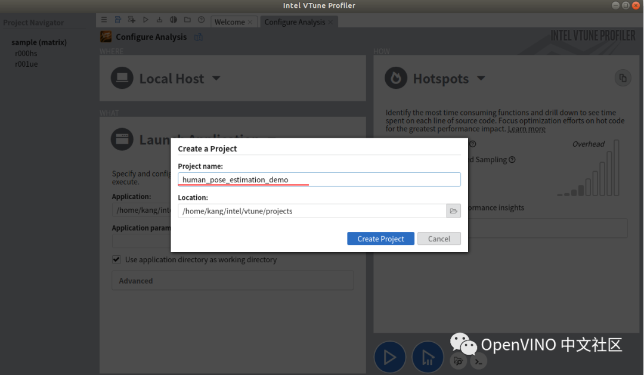The image size is (644, 375).
Task: Click the Location path input field
Action: (x=312, y=210)
